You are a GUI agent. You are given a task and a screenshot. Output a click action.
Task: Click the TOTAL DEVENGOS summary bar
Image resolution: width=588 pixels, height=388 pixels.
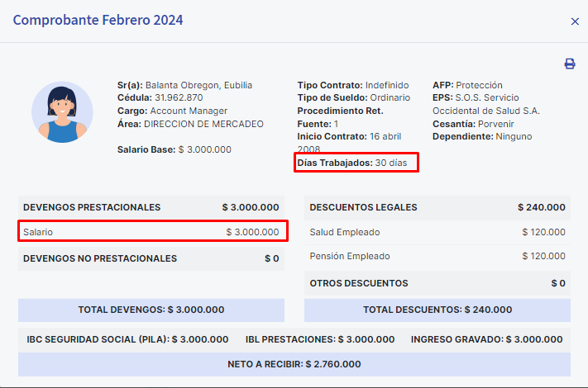pyautogui.click(x=151, y=310)
